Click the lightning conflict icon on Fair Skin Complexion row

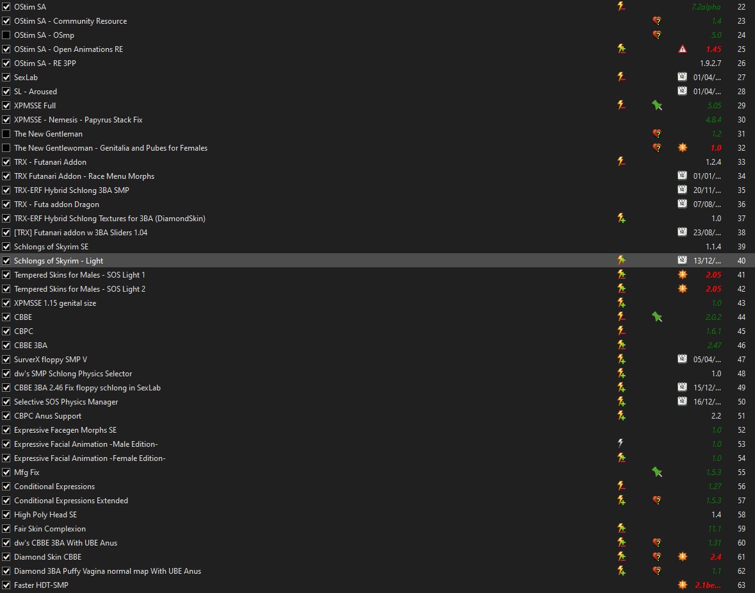(621, 528)
